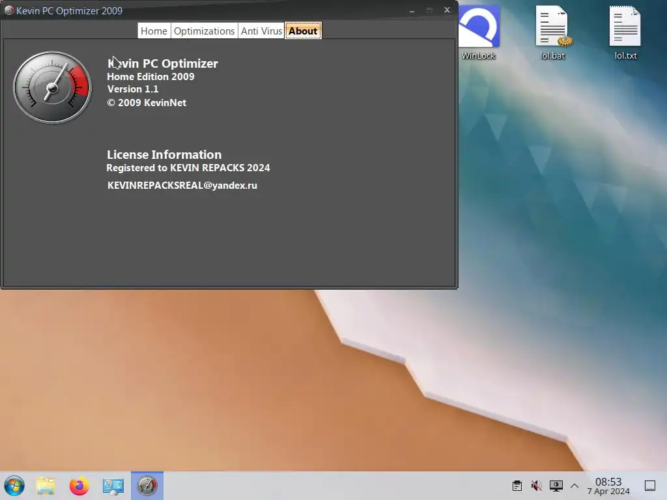
Task: Open the file manager from taskbar
Action: pos(46,486)
